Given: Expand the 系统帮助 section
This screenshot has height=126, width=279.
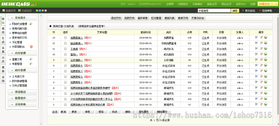Looking at the screenshot, I should (x=22, y=105).
